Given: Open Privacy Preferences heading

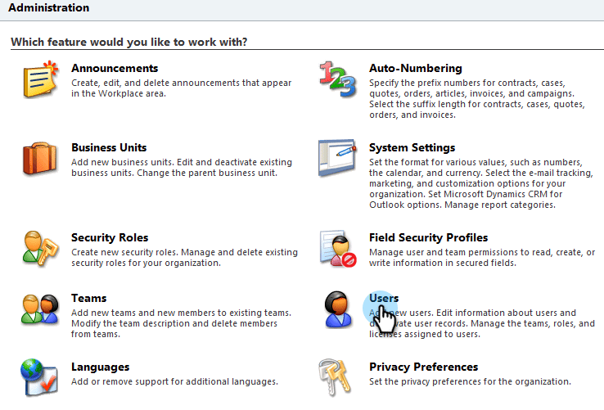Looking at the screenshot, I should 424,367.
